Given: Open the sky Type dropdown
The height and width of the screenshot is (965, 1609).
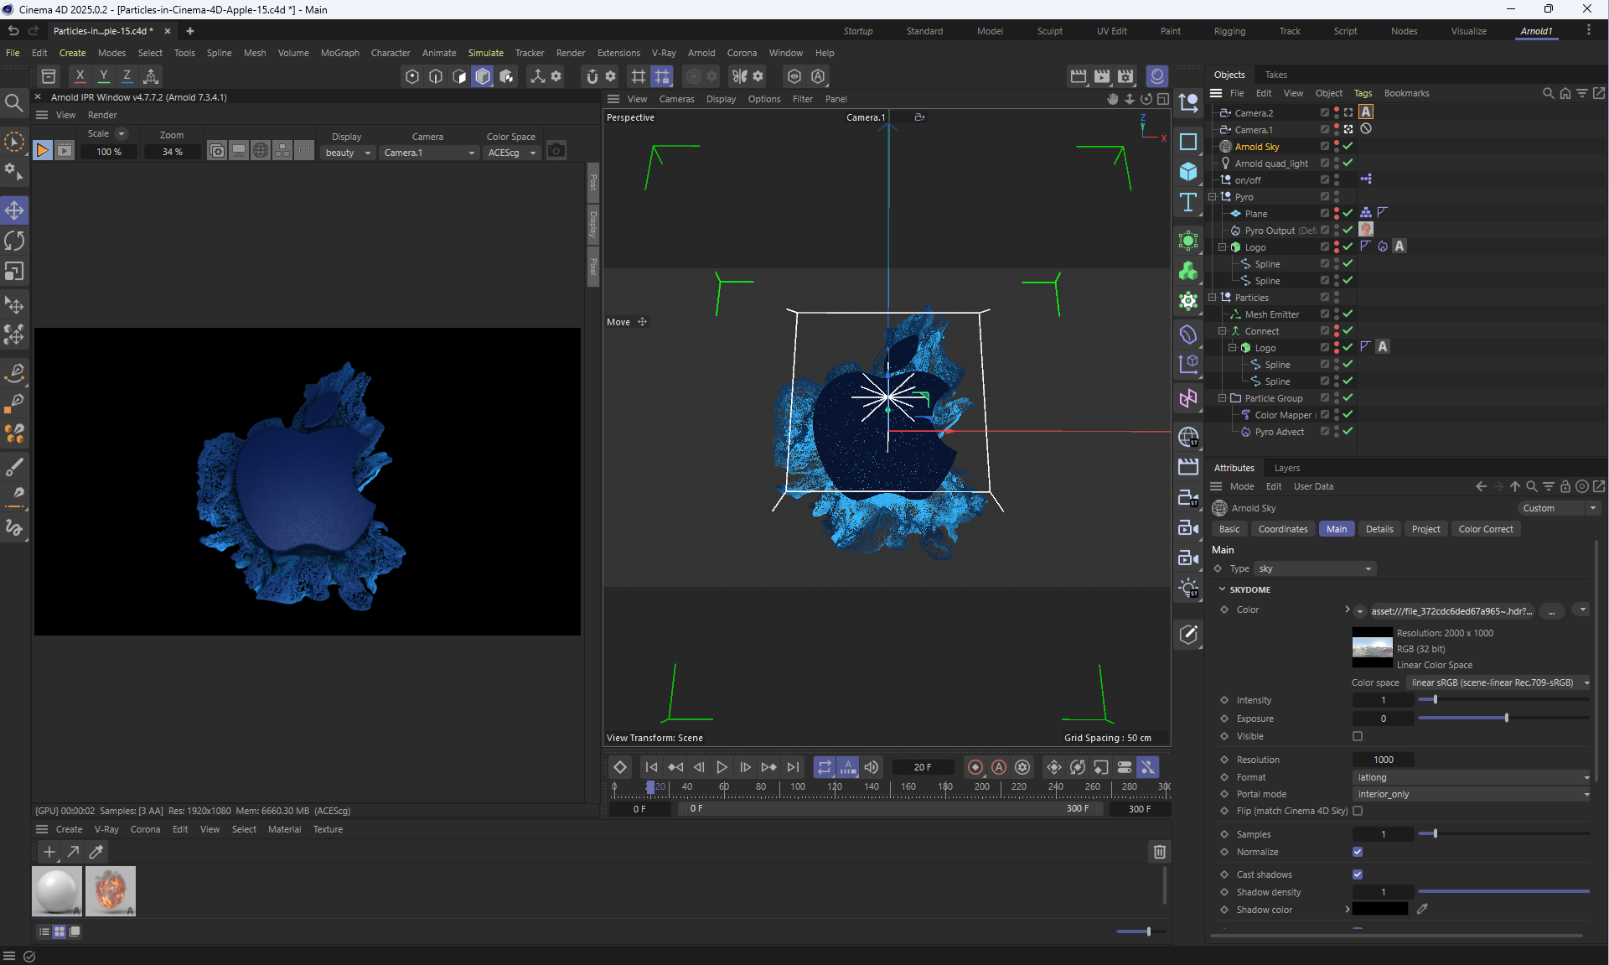Looking at the screenshot, I should (1315, 568).
